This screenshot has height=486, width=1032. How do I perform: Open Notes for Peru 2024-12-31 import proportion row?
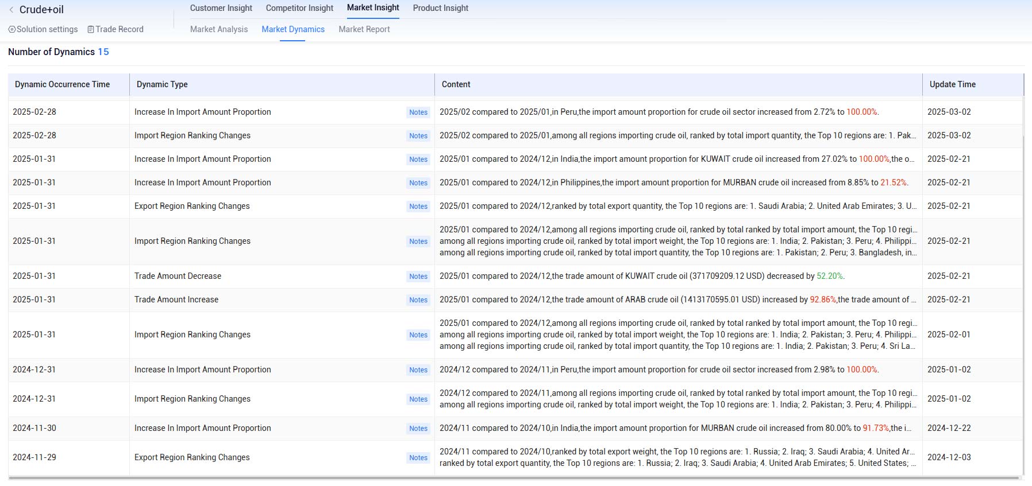(418, 370)
